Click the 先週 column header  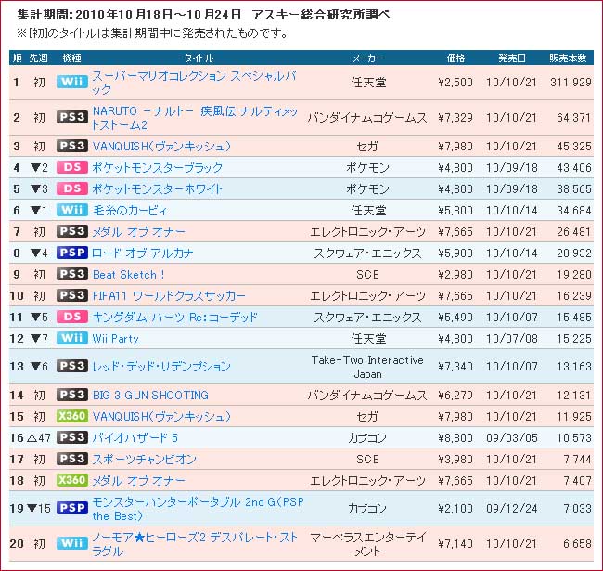click(x=38, y=58)
